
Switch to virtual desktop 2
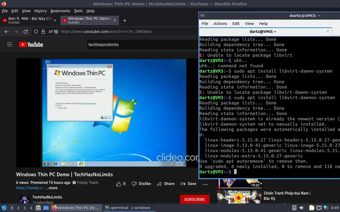(18, 208)
